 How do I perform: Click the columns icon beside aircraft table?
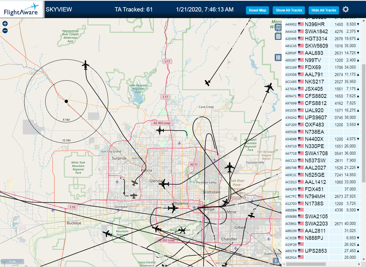(278, 57)
